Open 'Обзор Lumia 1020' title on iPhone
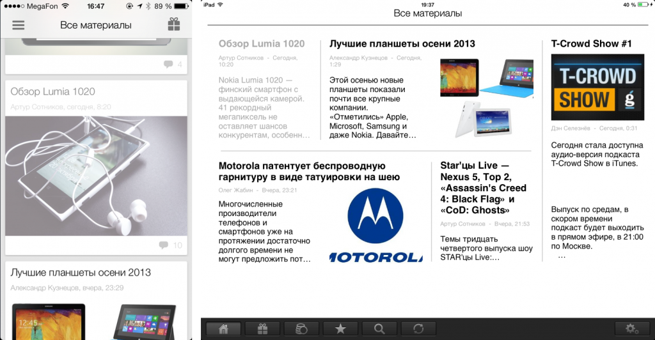655x340 pixels. [x=52, y=91]
